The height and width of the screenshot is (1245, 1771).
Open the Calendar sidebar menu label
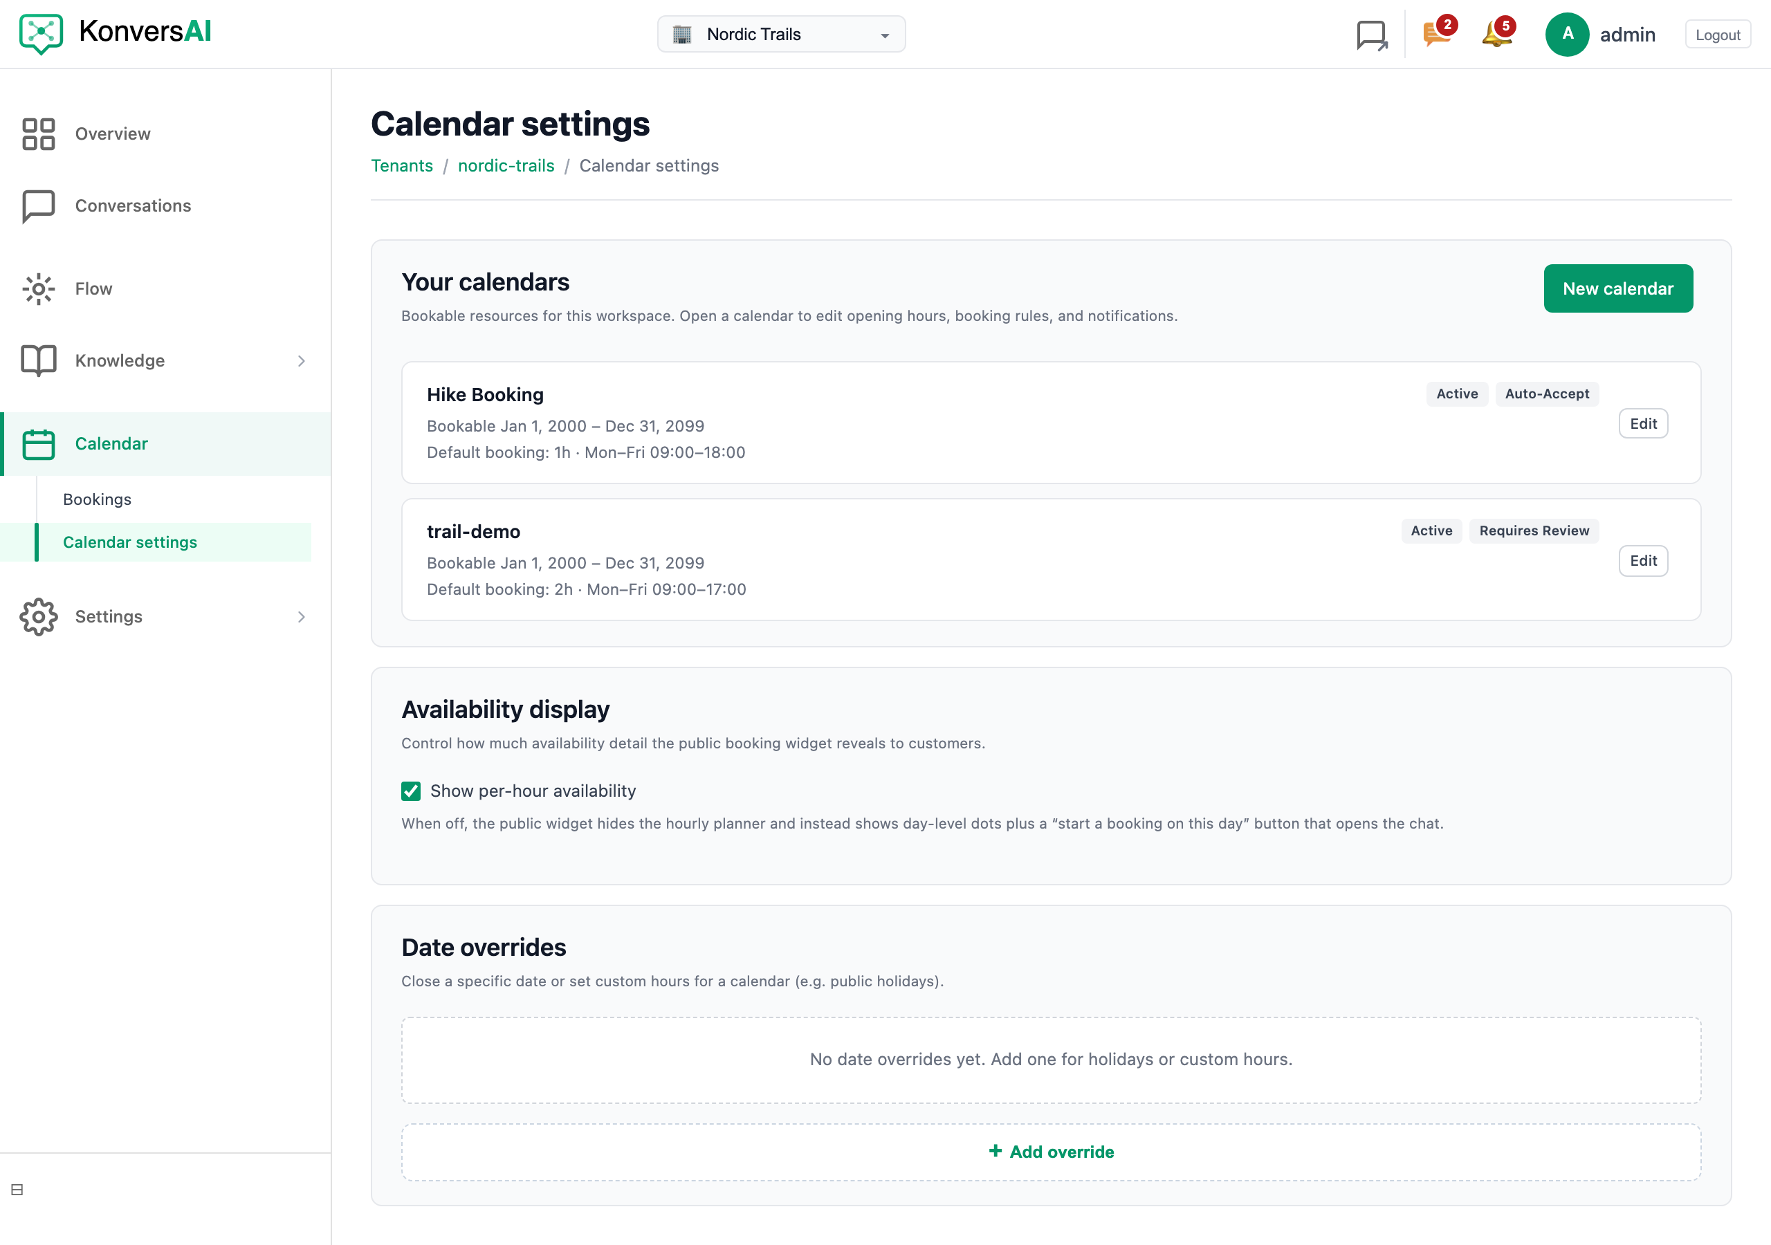click(x=111, y=443)
